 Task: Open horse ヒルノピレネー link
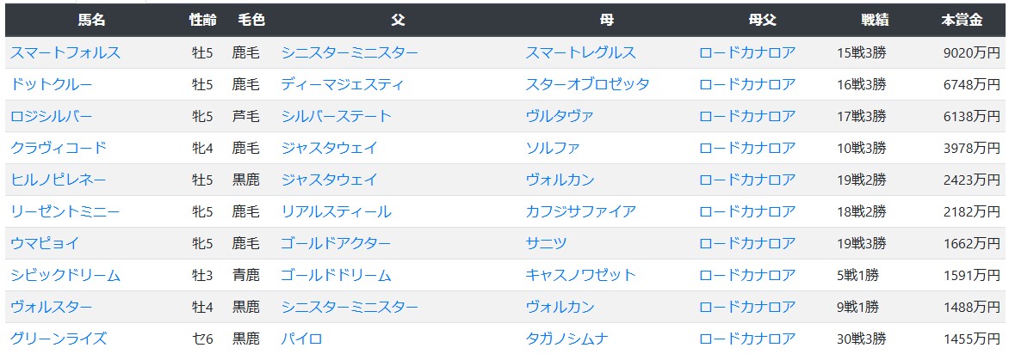pos(58,180)
